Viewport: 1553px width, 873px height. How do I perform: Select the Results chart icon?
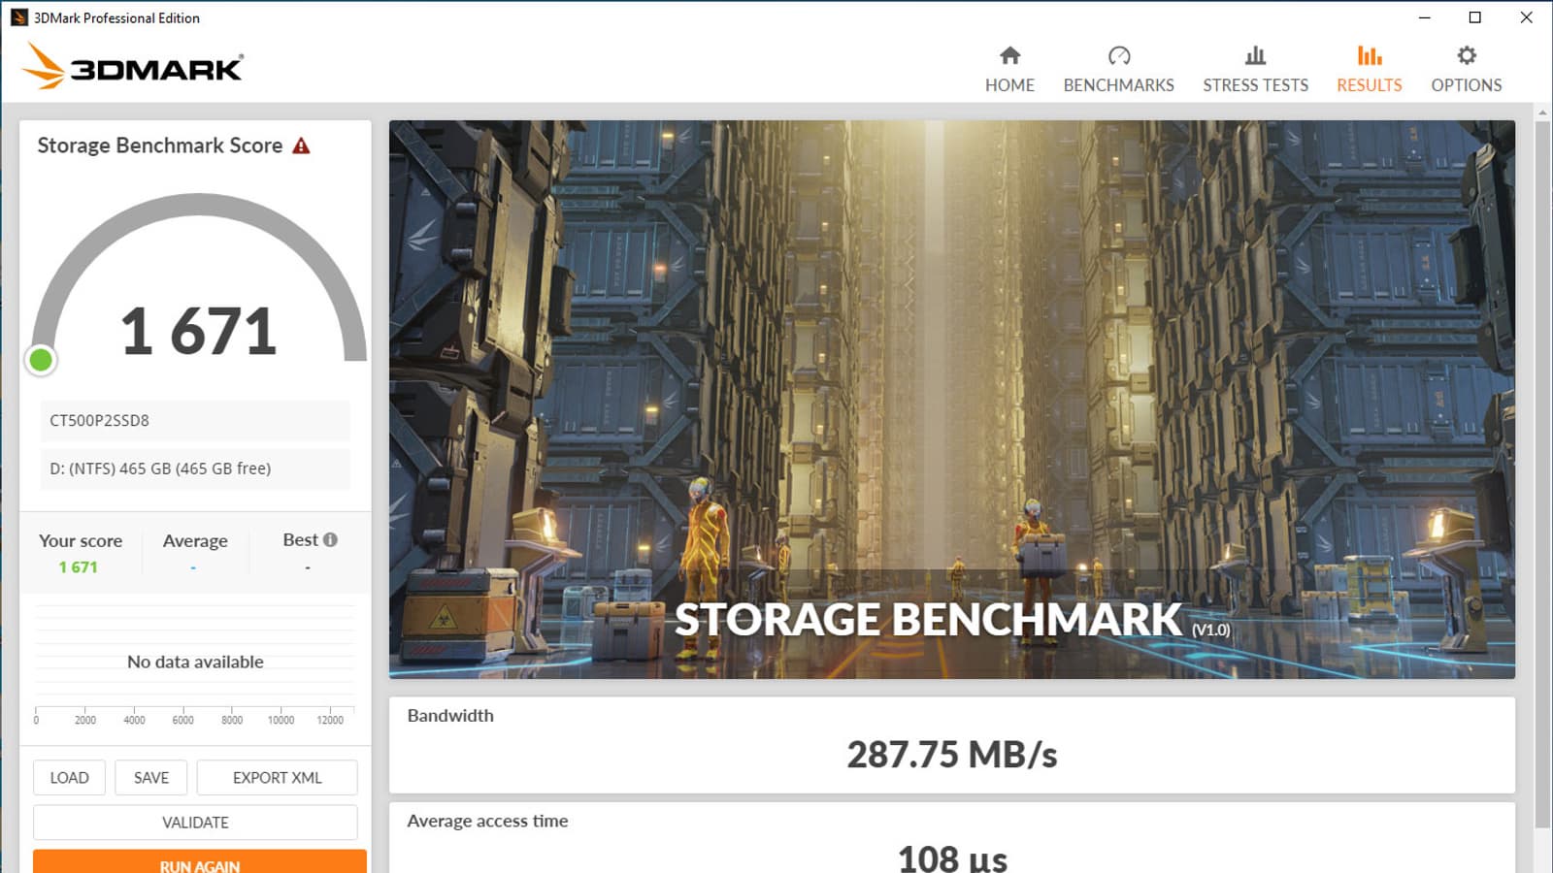pos(1370,55)
